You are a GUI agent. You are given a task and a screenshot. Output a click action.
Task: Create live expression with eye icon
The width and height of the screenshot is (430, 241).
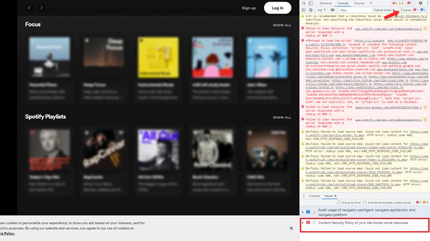(332, 10)
